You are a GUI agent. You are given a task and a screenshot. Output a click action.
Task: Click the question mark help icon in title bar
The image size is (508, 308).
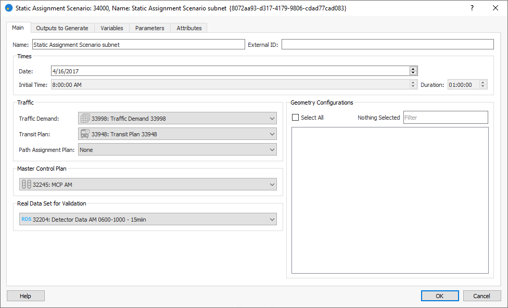(x=472, y=8)
